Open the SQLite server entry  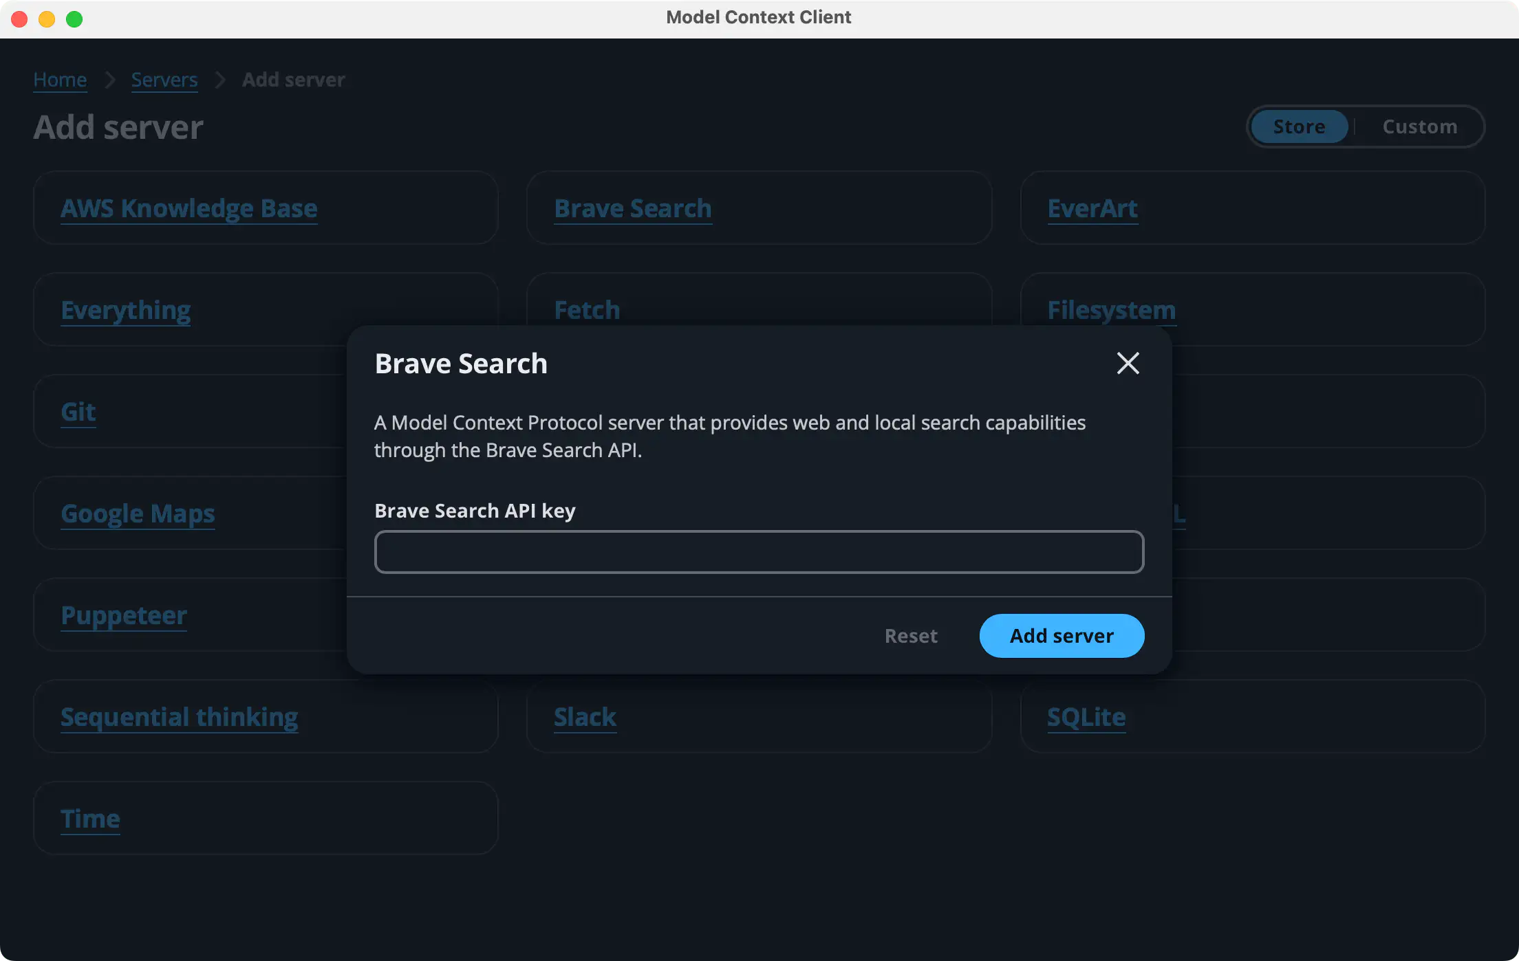(x=1086, y=717)
